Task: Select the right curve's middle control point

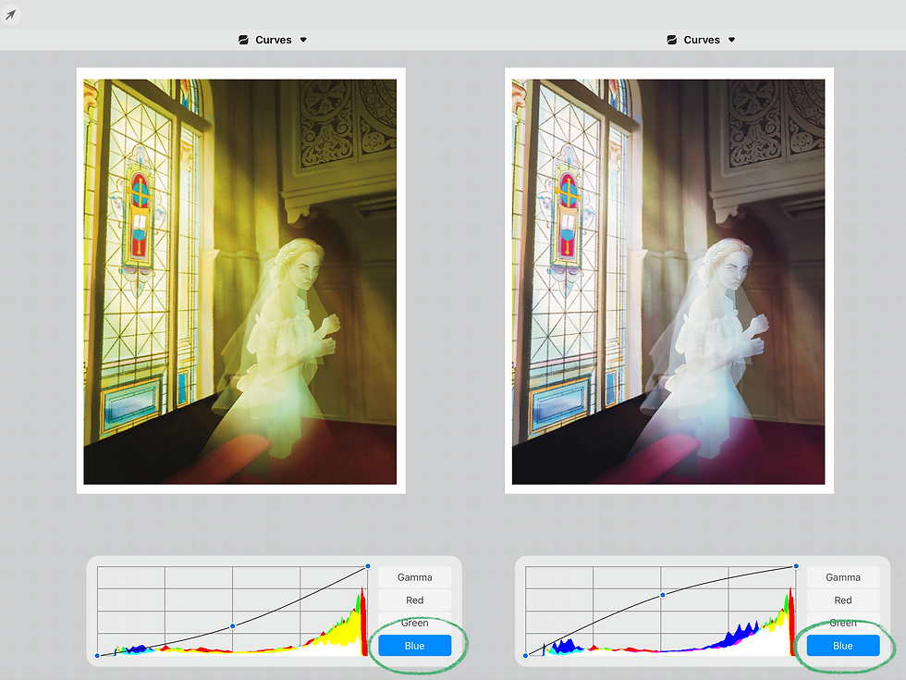Action: pyautogui.click(x=663, y=595)
